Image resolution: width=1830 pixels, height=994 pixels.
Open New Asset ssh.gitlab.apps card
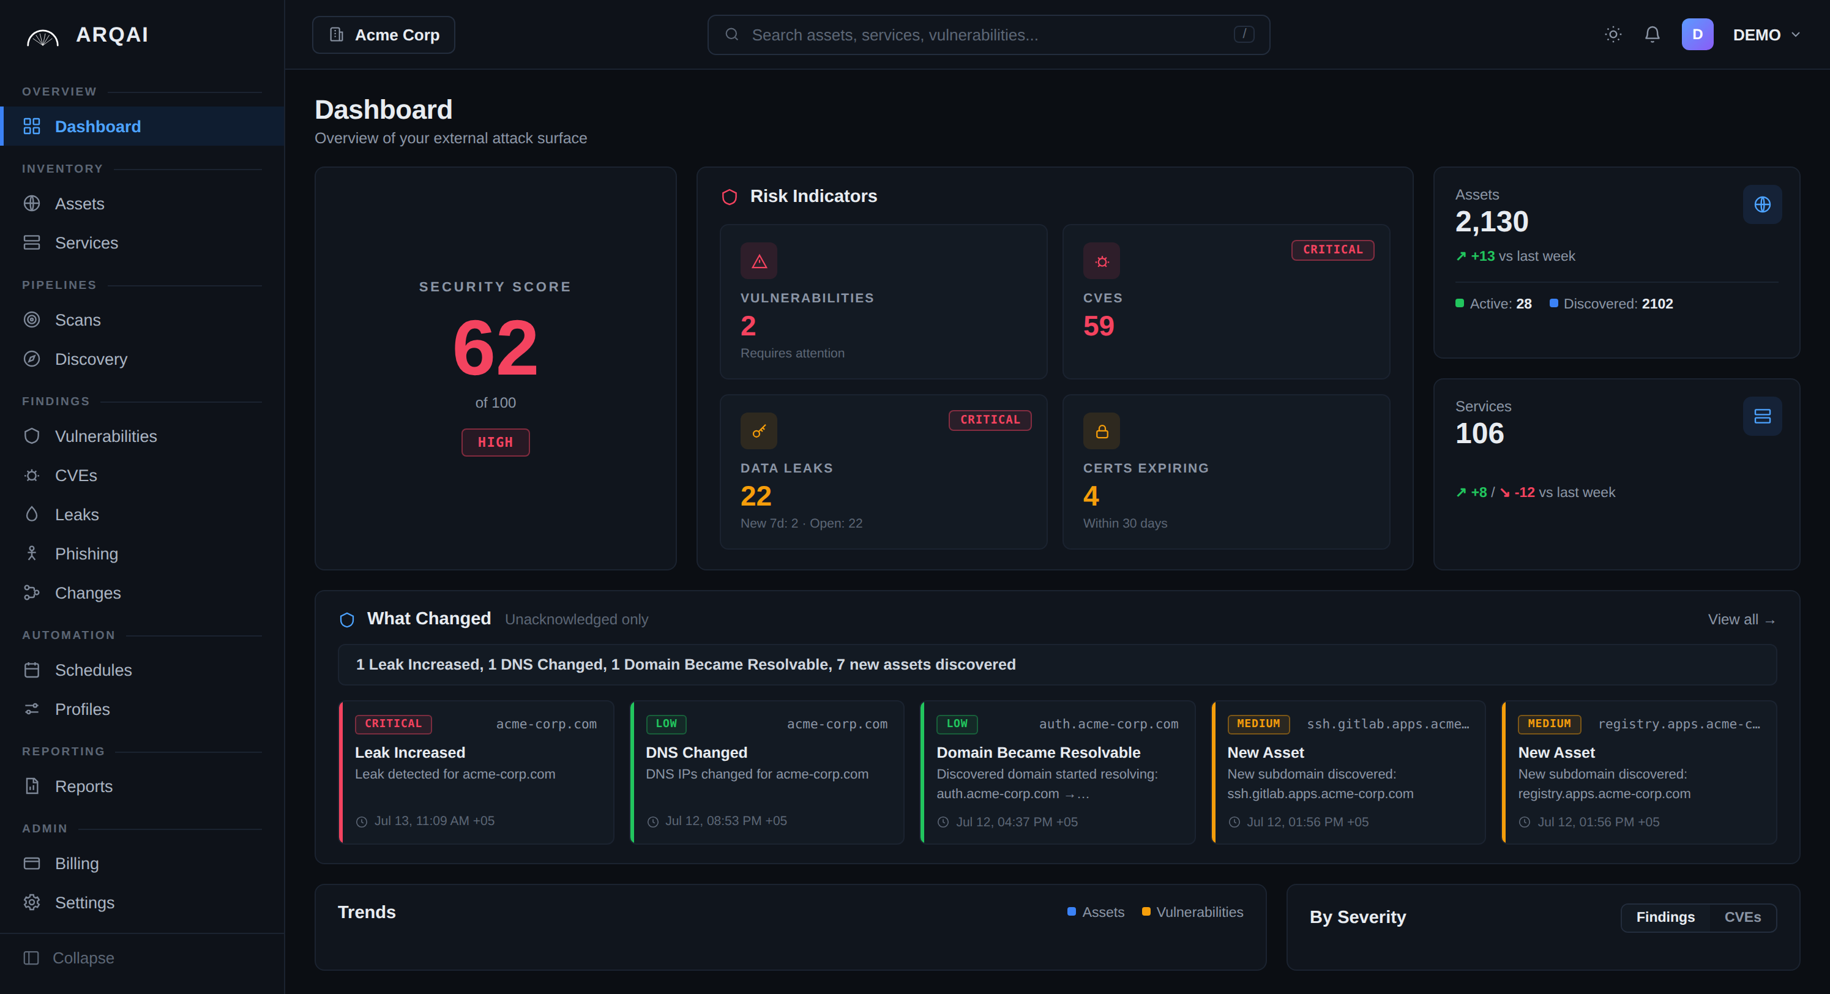tap(1348, 772)
